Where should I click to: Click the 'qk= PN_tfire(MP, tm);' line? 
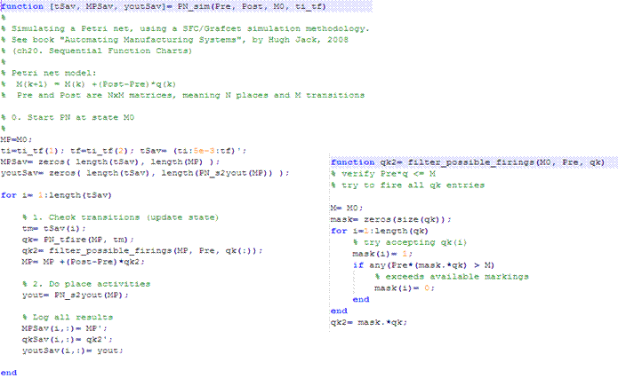[x=78, y=240]
